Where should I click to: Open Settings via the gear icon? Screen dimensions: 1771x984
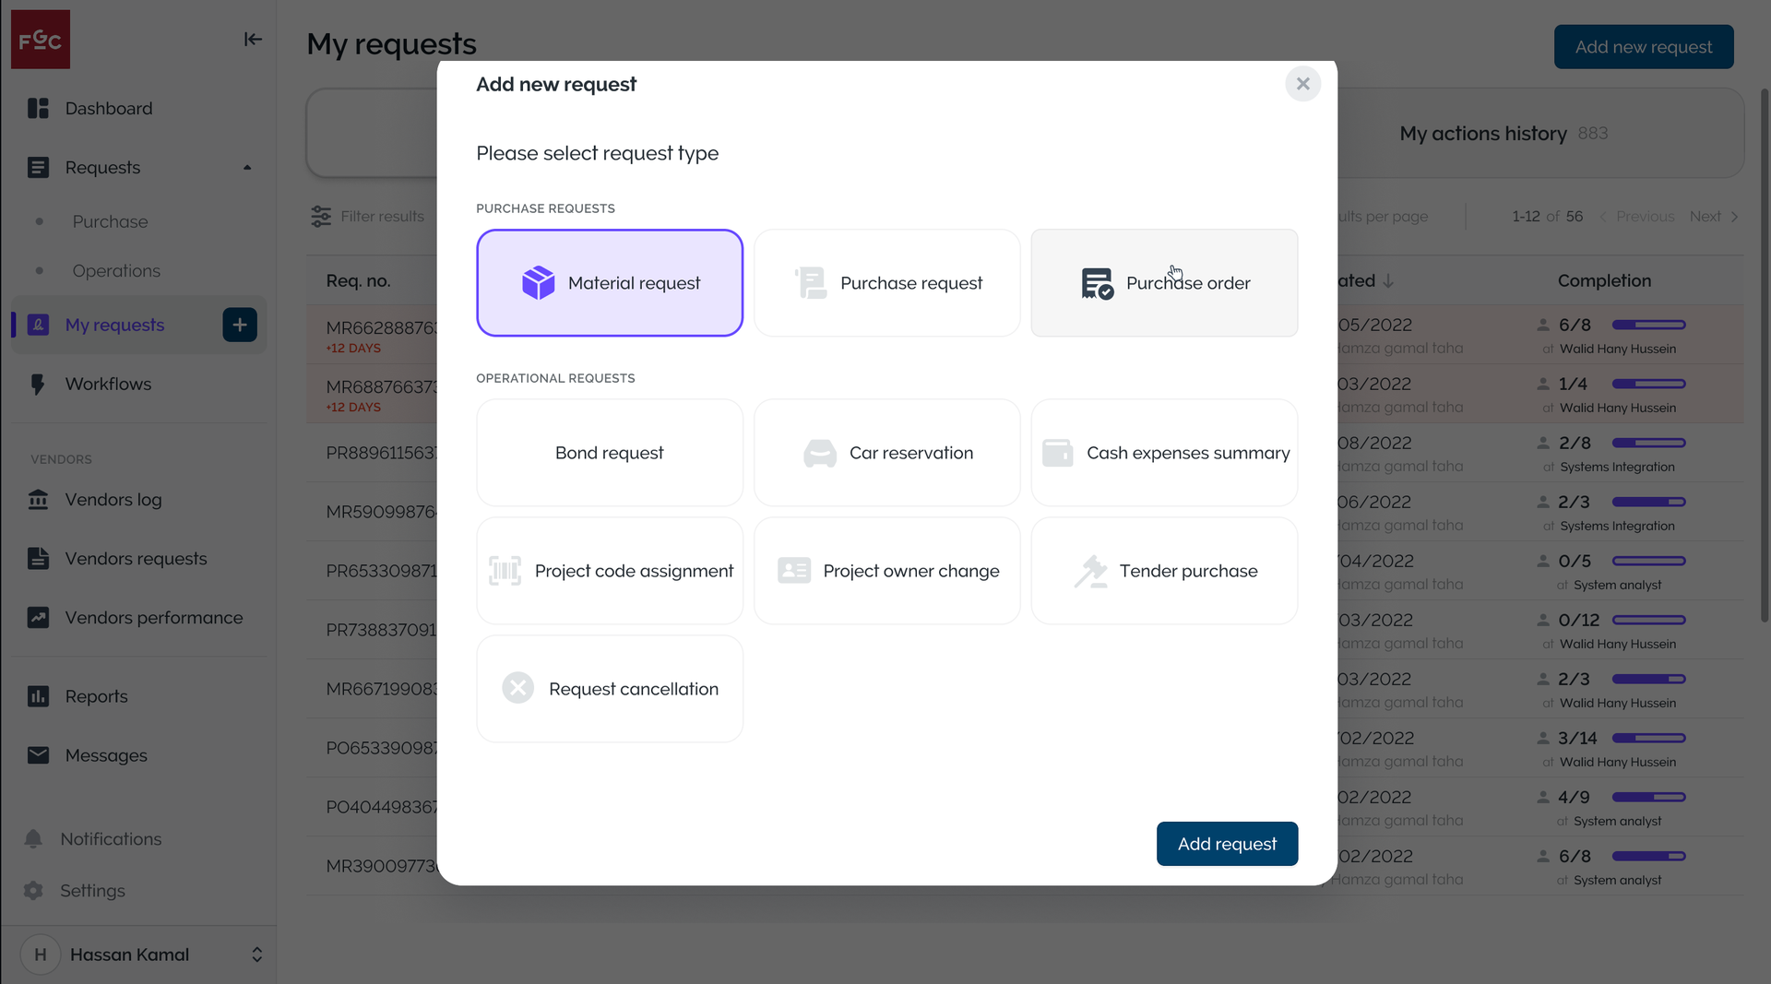(x=33, y=891)
